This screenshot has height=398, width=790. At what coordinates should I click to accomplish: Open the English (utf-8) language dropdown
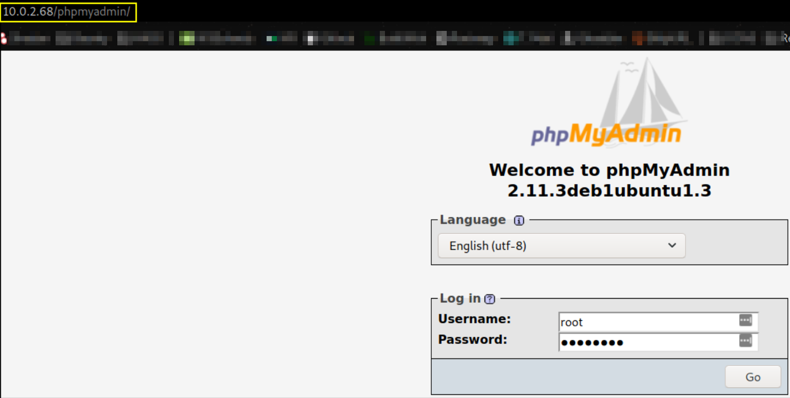tap(561, 246)
